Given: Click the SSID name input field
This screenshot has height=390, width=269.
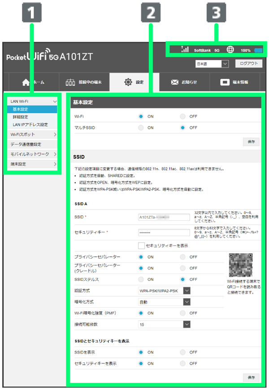Looking at the screenshot, I should (x=164, y=217).
